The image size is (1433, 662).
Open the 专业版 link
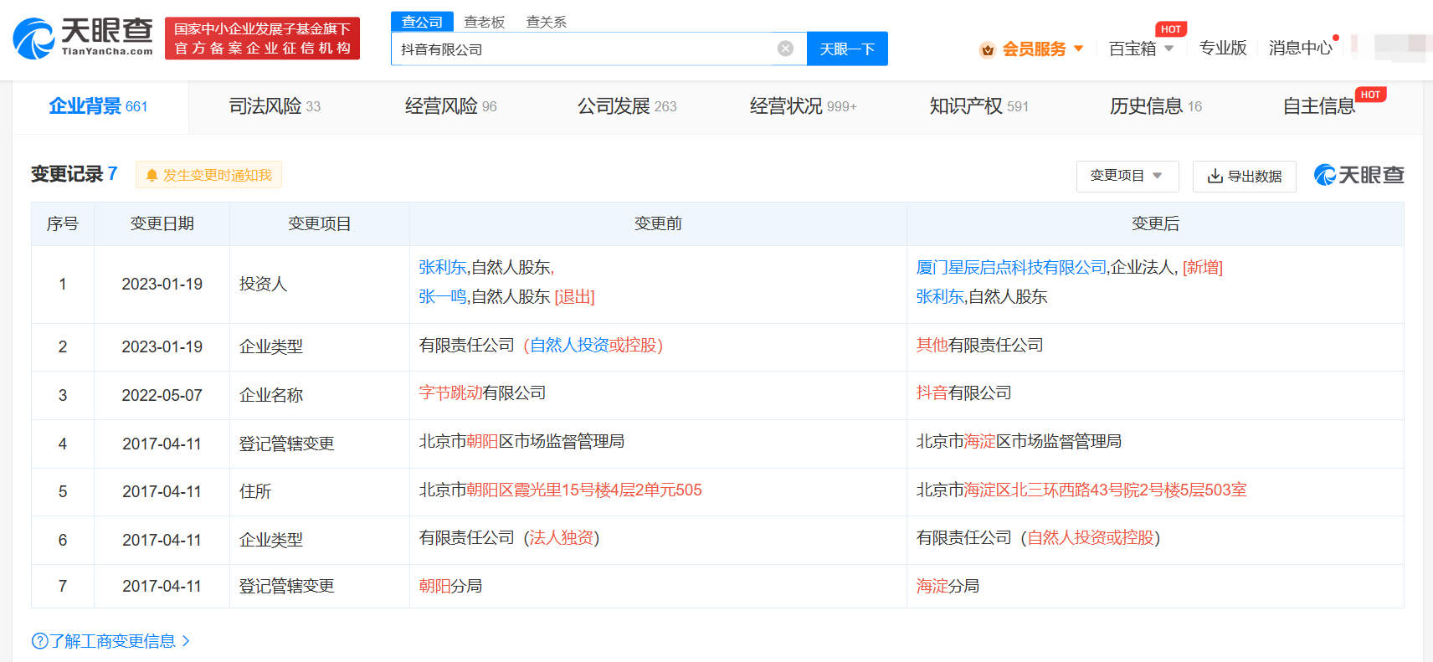coord(1223,49)
